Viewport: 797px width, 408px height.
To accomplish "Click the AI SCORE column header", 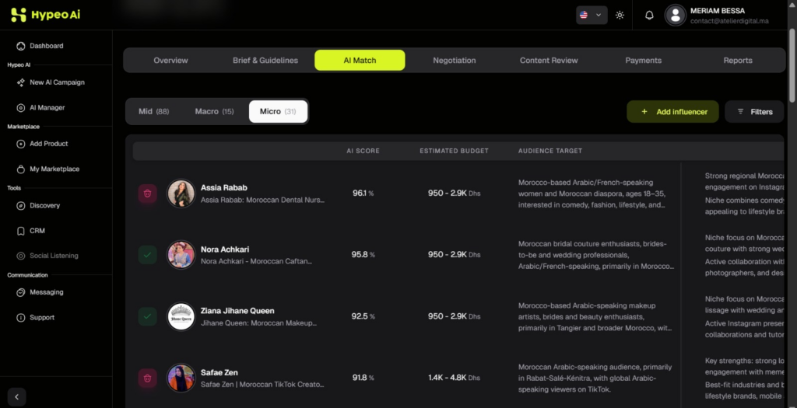I will (363, 152).
